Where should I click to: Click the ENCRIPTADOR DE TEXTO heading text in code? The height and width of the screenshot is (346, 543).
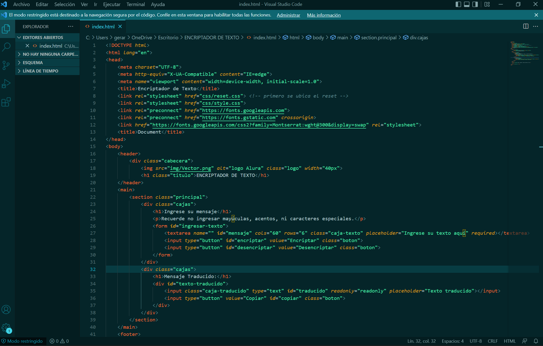[226, 175]
